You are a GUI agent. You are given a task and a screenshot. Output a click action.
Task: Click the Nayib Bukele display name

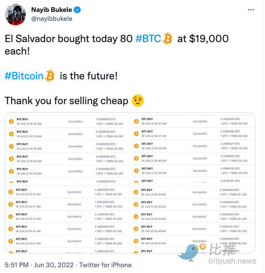tap(52, 10)
